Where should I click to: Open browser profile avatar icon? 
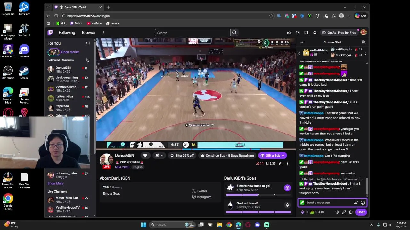click(x=341, y=16)
